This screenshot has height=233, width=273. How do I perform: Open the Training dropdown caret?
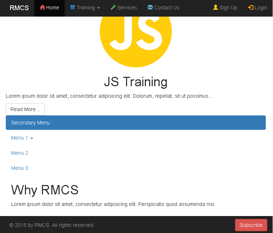pyautogui.click(x=99, y=8)
